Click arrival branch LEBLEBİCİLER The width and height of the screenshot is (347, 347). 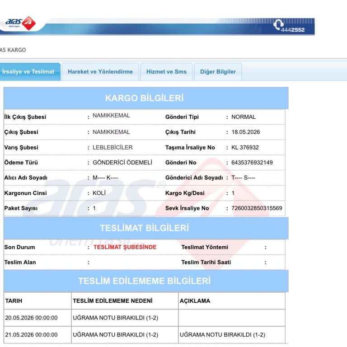coord(113,147)
